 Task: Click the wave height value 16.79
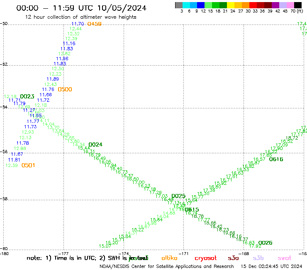tap(95, 155)
